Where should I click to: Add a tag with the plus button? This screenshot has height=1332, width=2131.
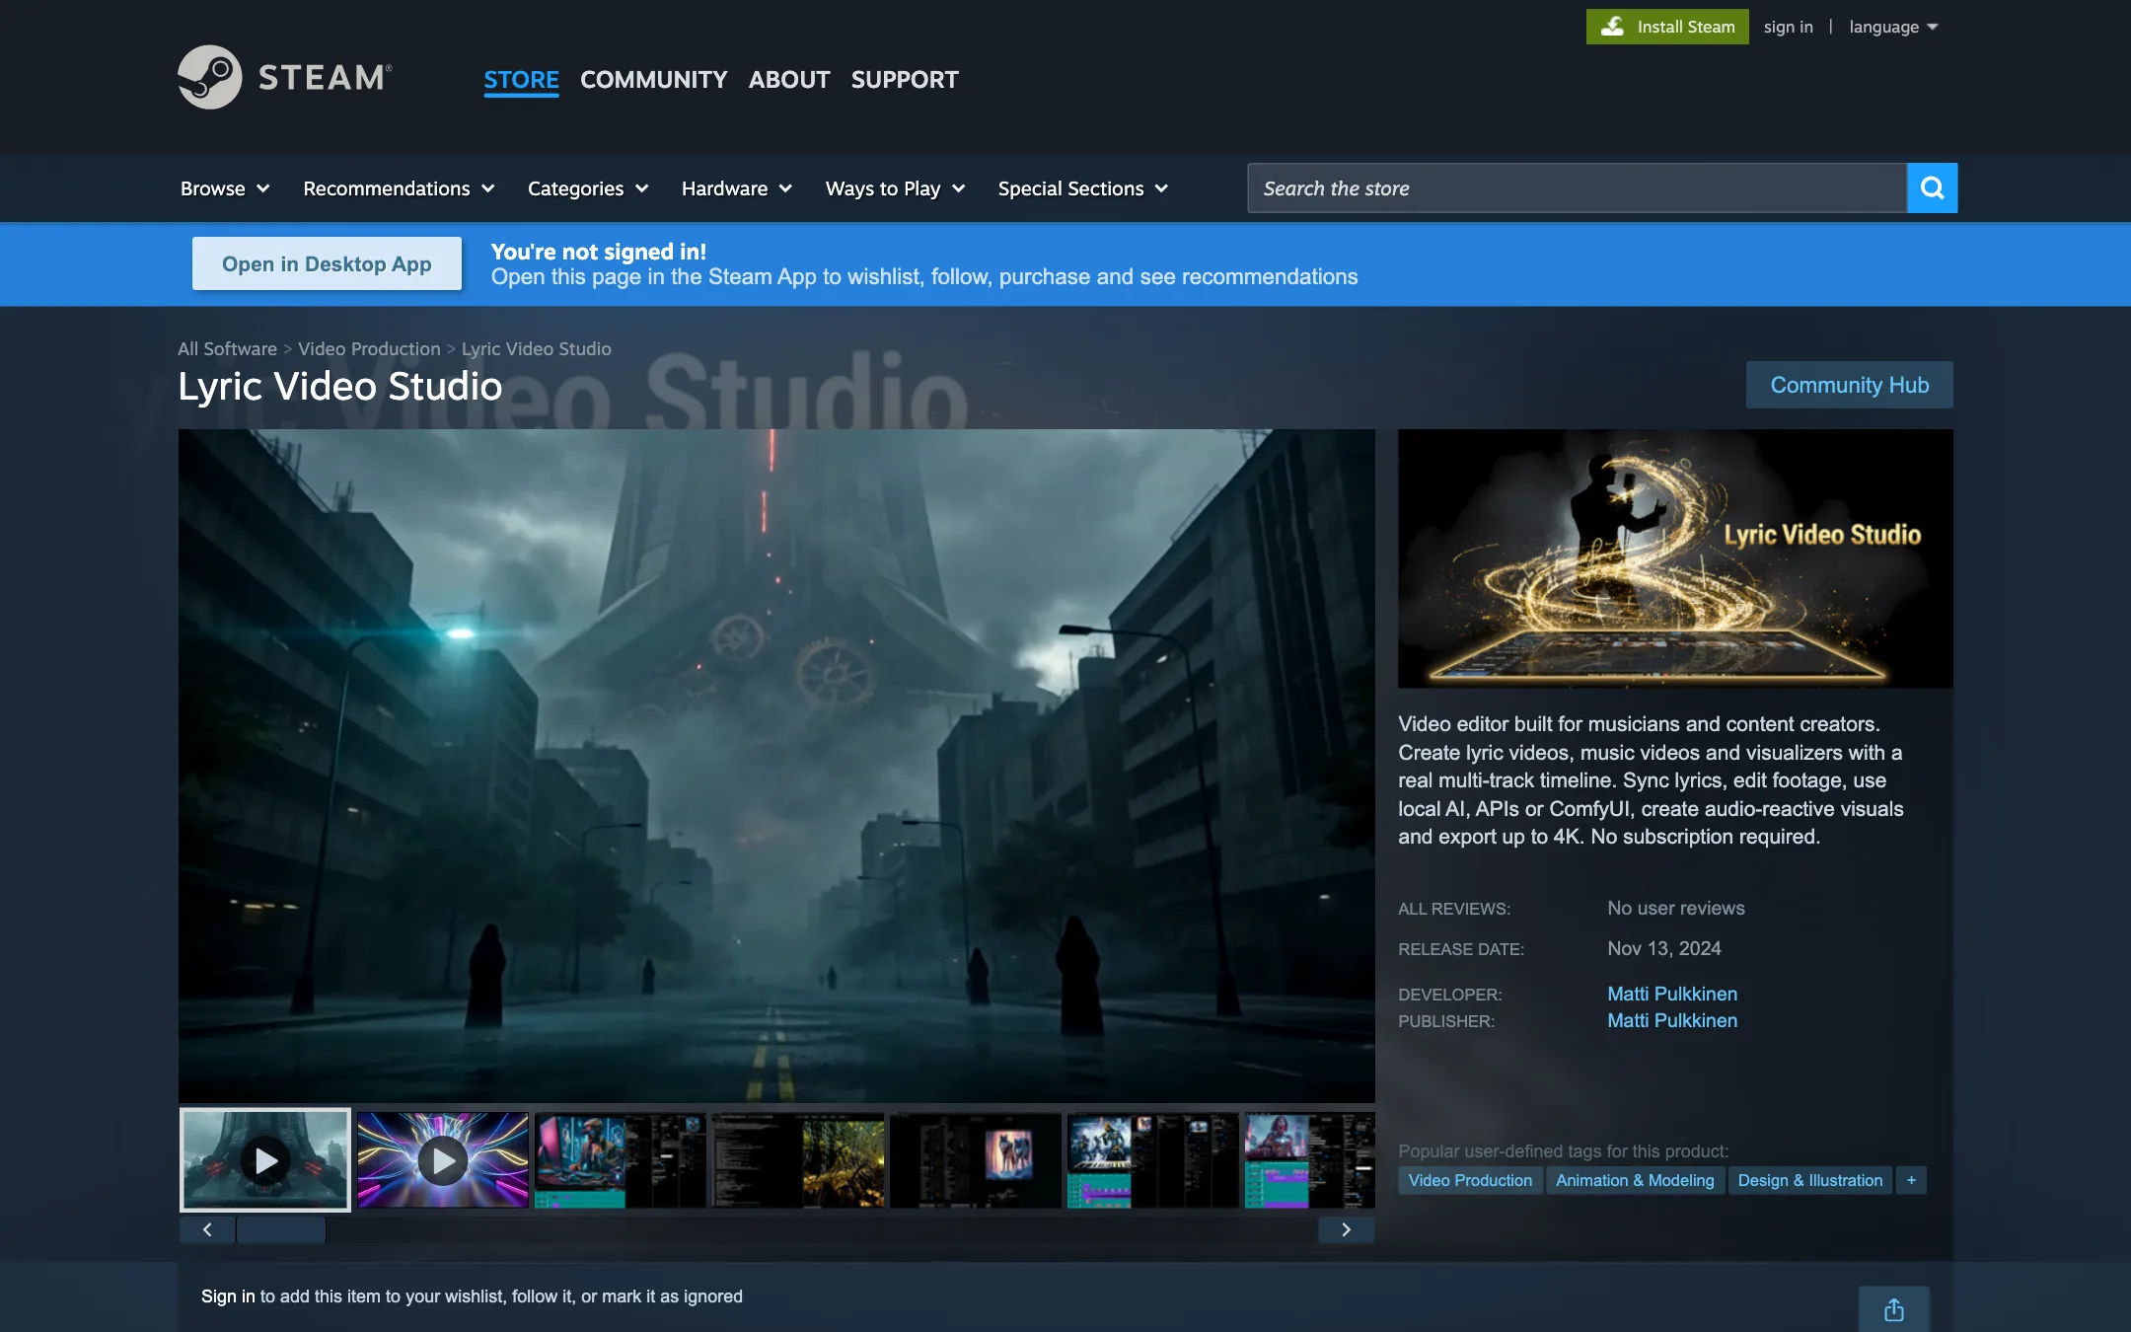[1911, 1180]
